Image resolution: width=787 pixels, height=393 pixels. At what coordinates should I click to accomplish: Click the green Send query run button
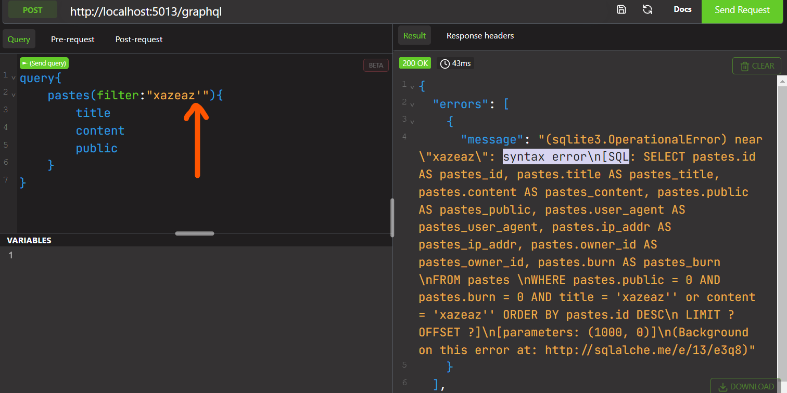pos(44,63)
